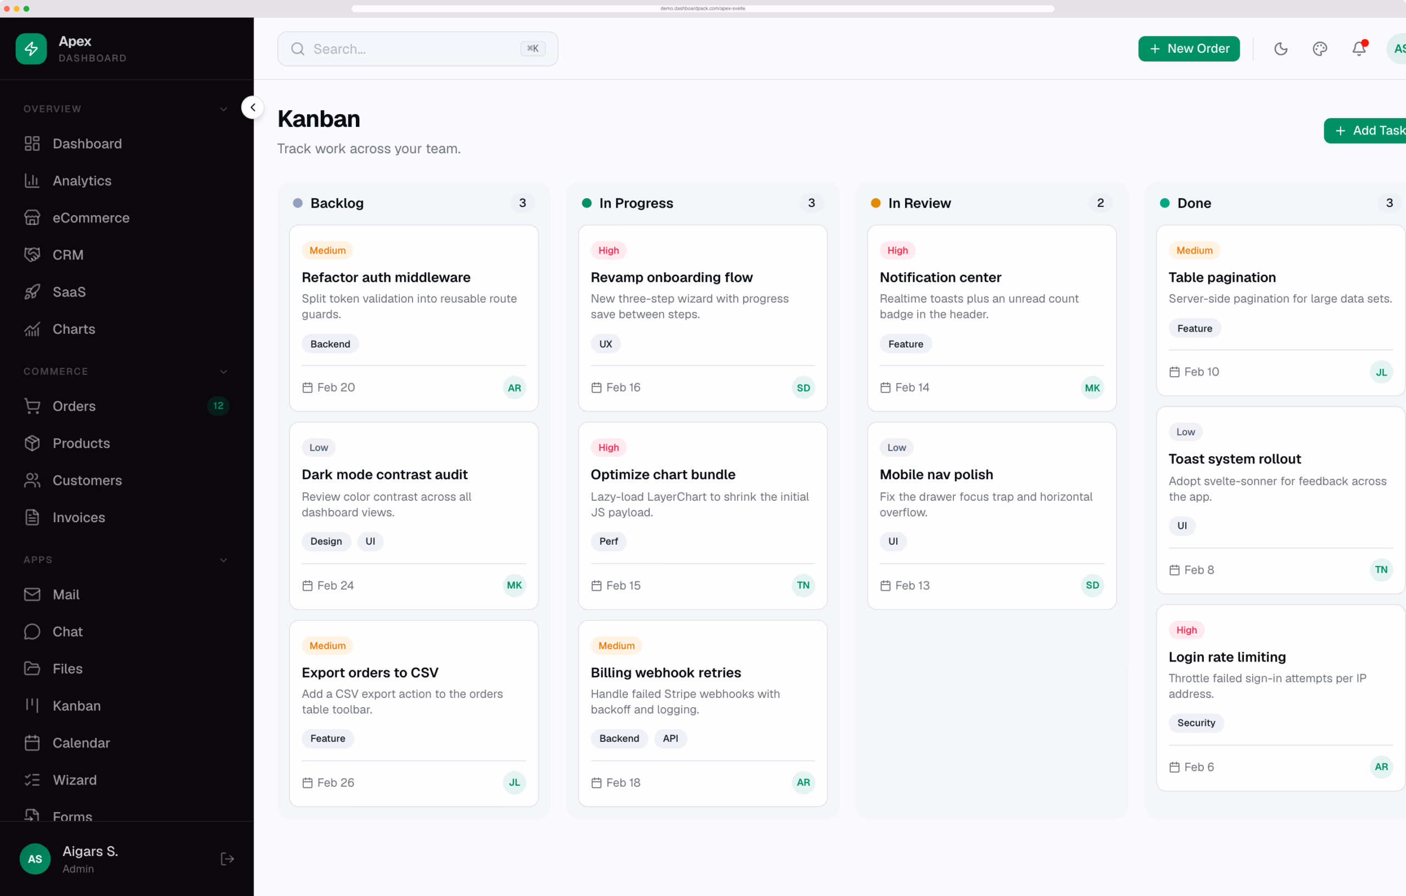The image size is (1406, 896).
Task: Click the Customers people icon
Action: pos(32,480)
